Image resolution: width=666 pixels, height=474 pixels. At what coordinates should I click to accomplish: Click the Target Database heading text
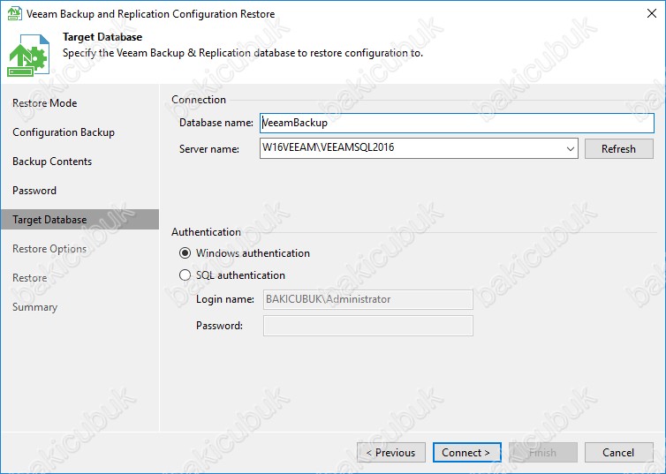[102, 37]
